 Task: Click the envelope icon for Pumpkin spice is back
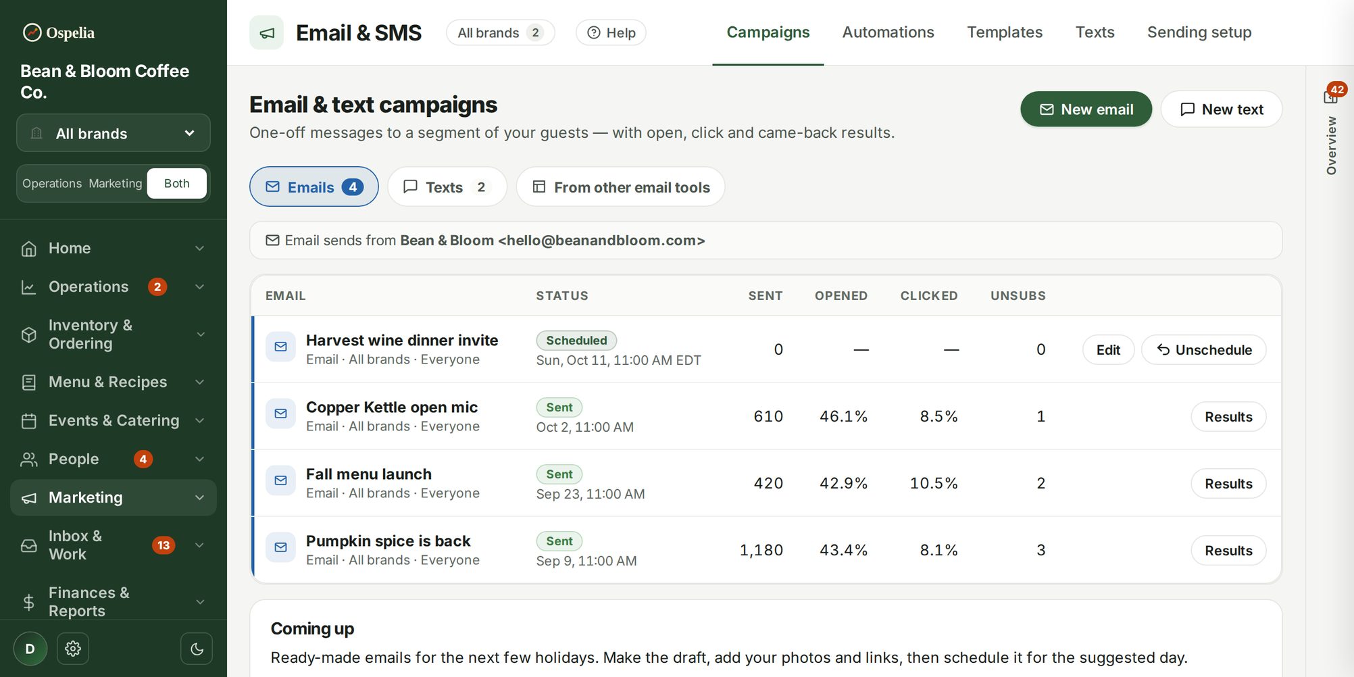coord(280,547)
